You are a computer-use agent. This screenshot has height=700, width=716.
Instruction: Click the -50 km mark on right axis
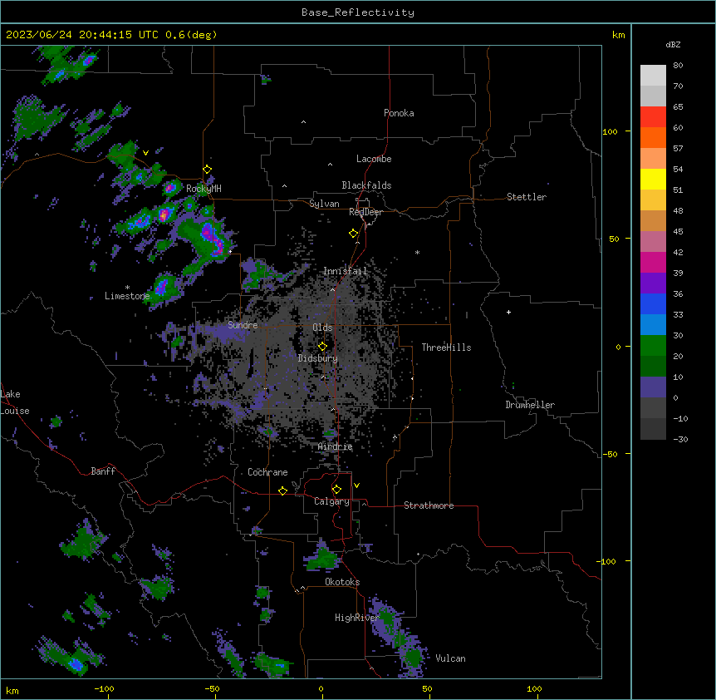point(610,454)
